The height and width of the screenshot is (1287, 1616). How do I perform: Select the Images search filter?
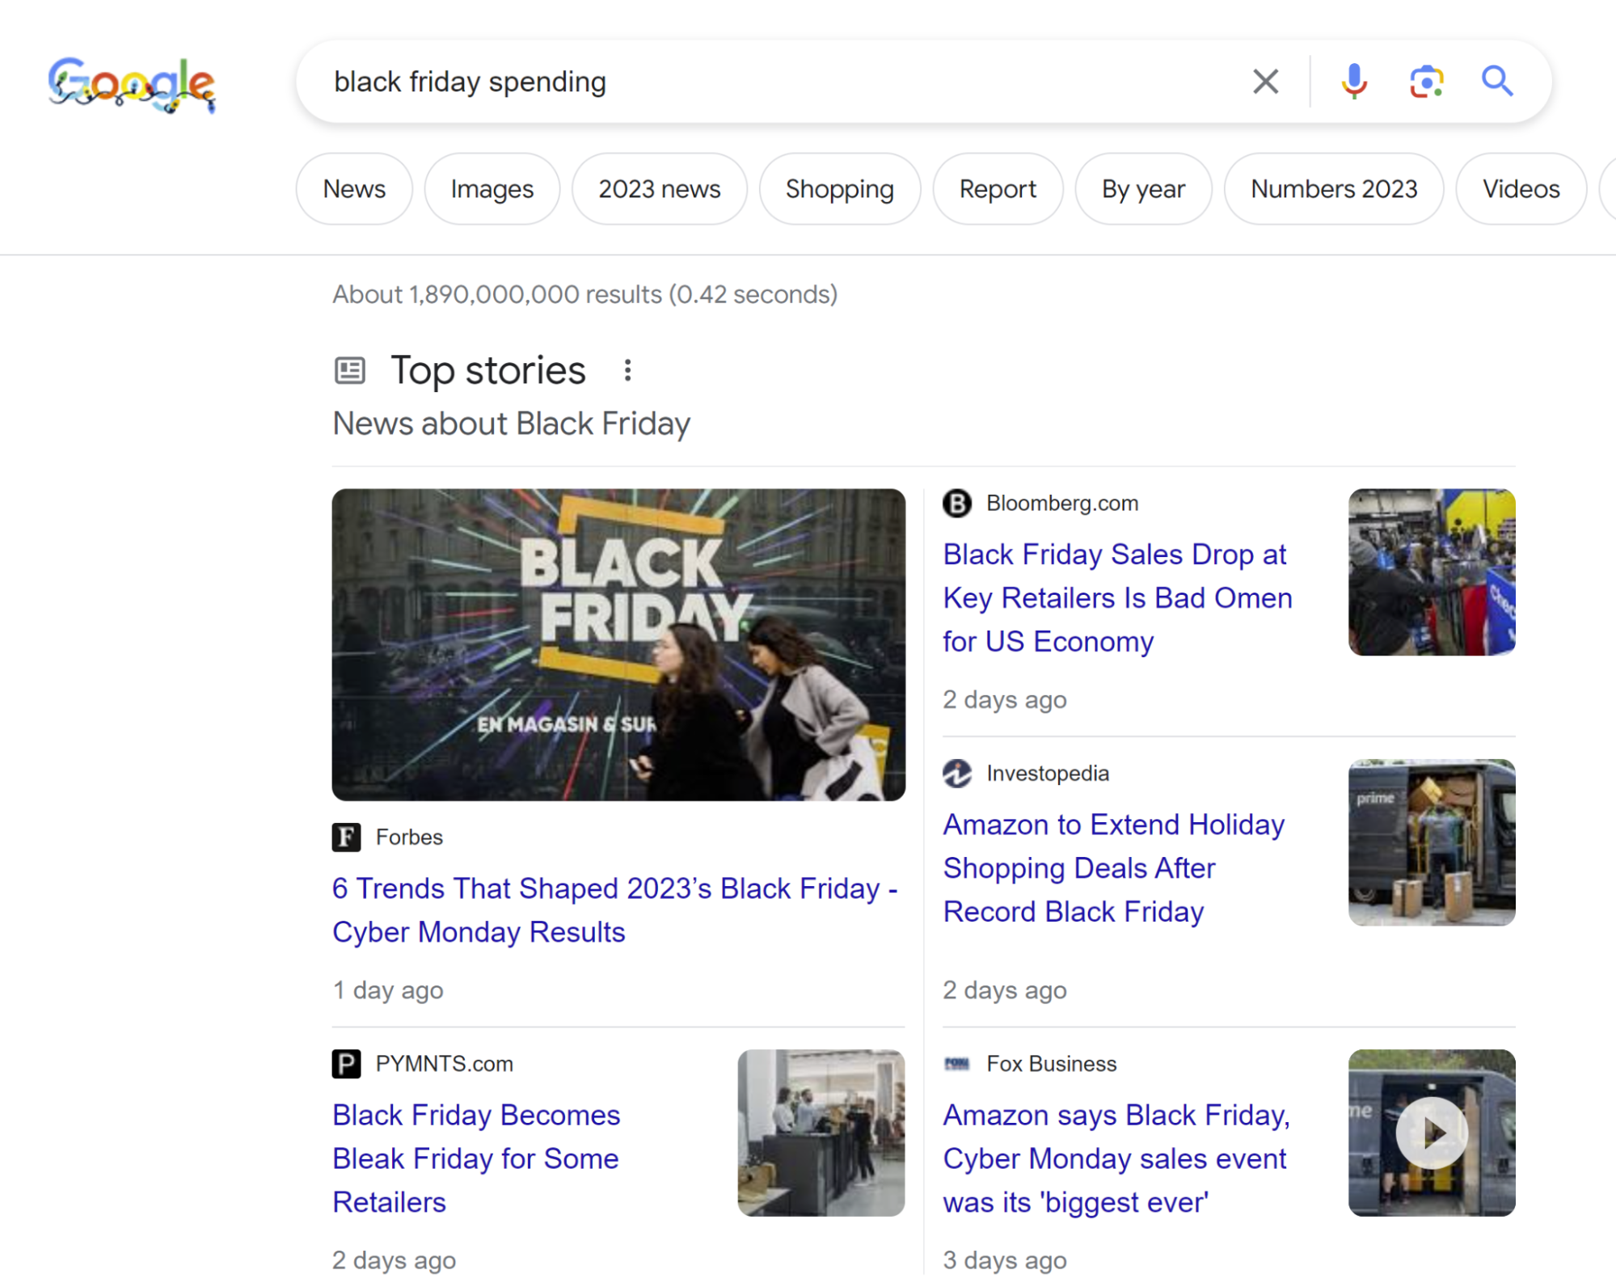tap(492, 188)
